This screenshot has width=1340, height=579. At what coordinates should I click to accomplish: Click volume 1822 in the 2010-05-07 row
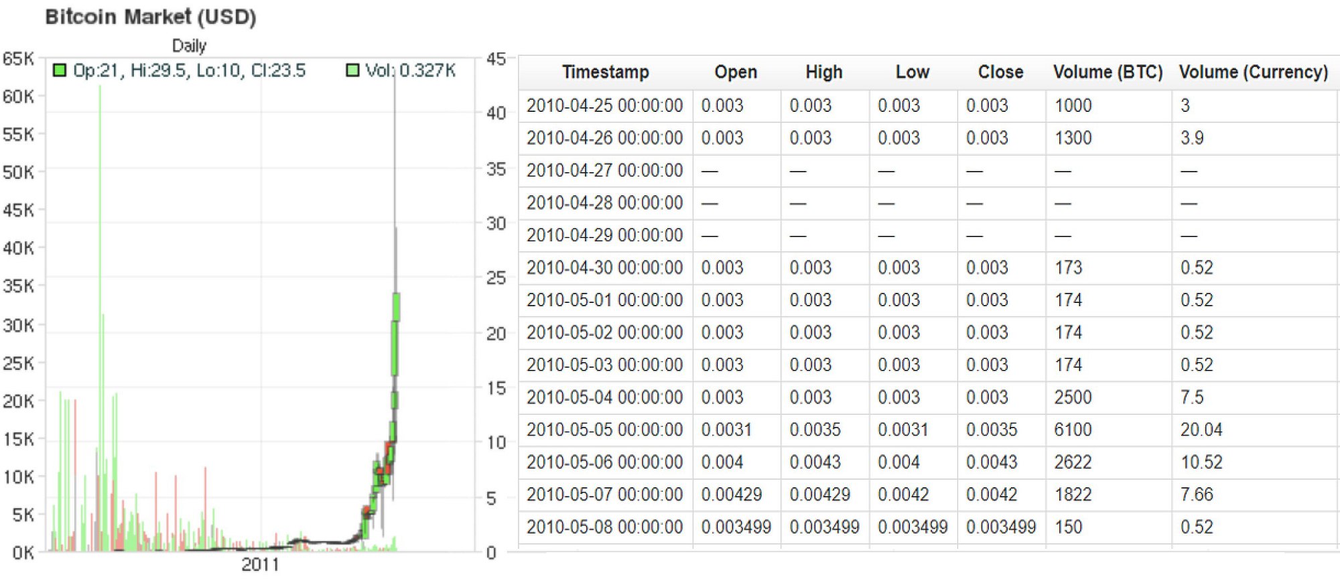tap(1073, 495)
